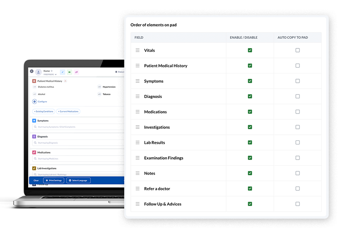Viewport: 361px width, 240px height.
Task: Click the Configure link
Action: point(43,102)
